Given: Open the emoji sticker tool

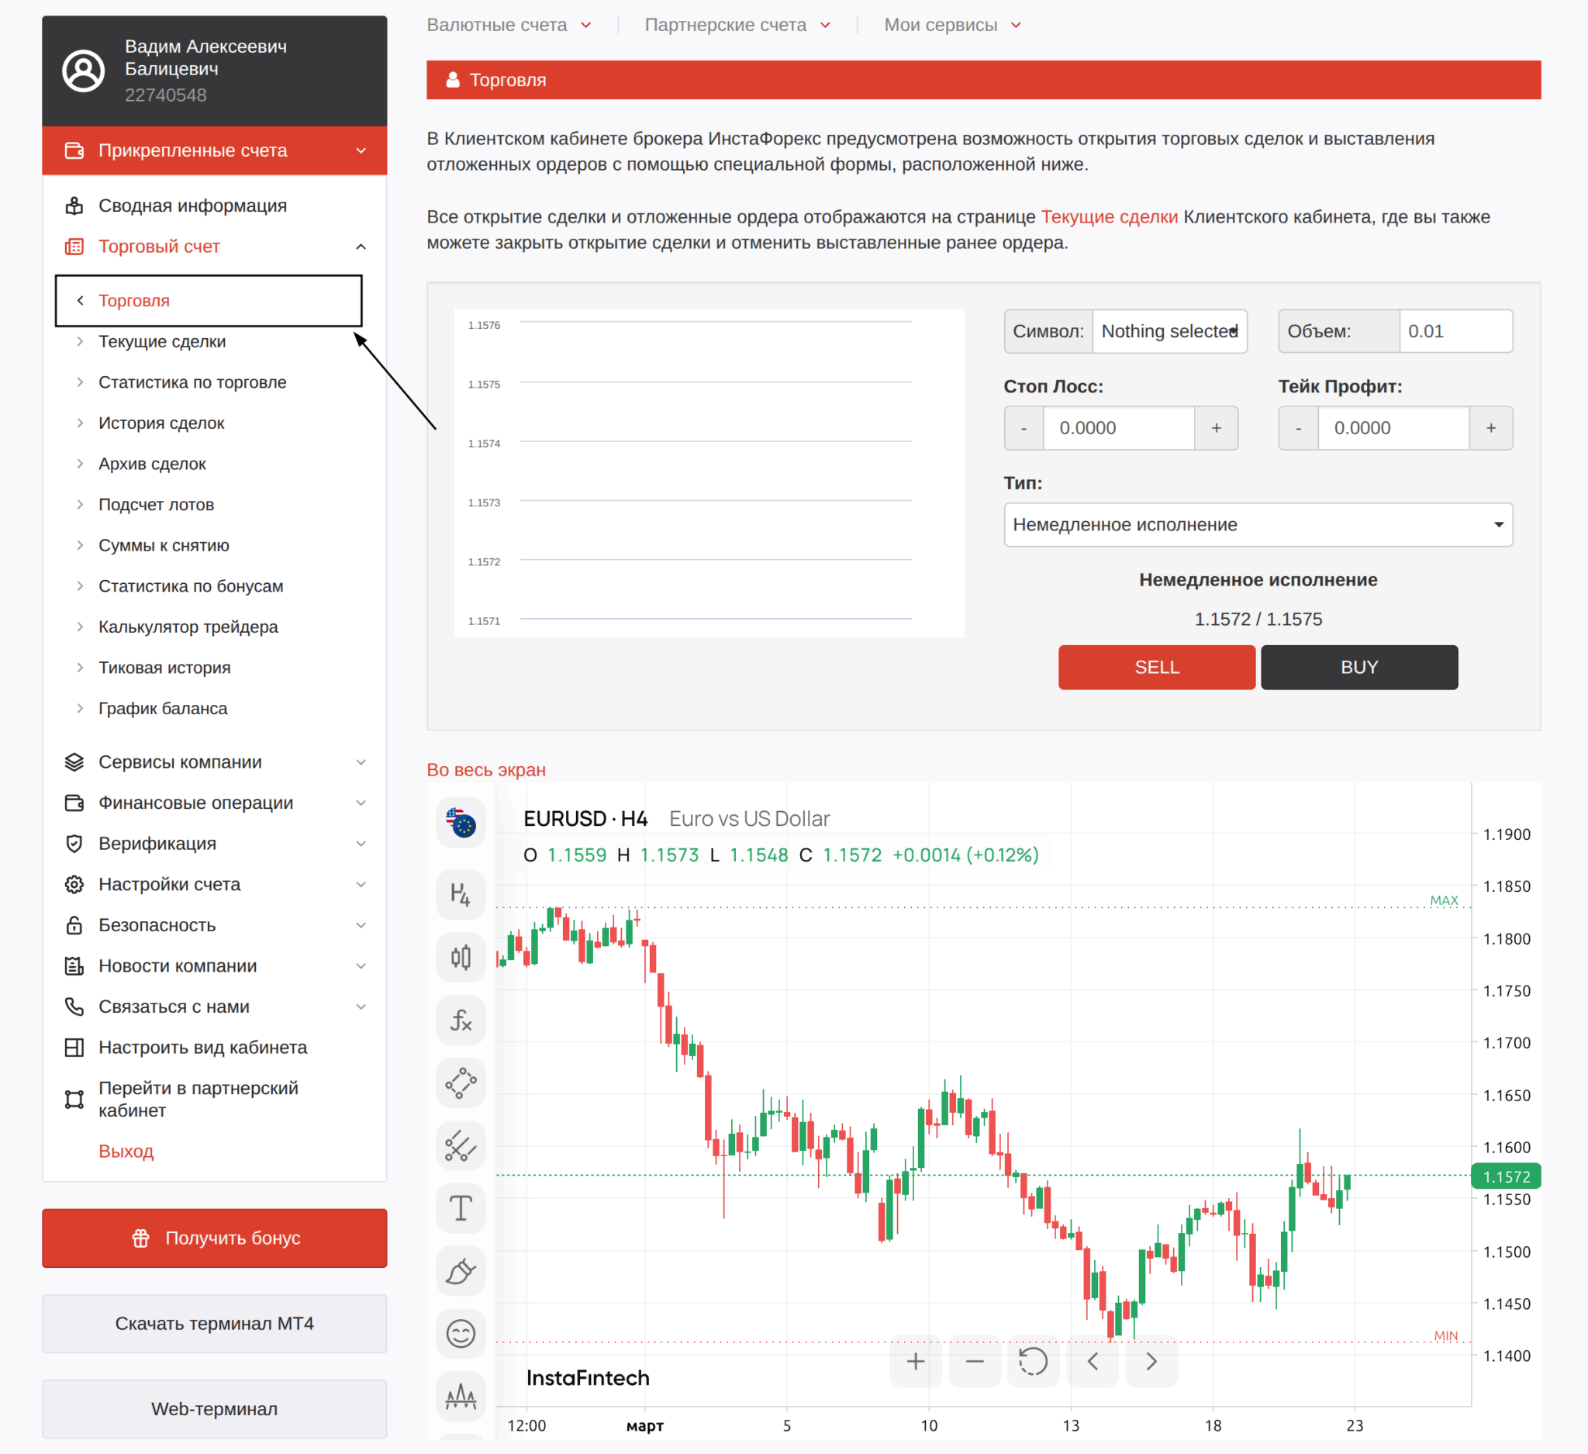Looking at the screenshot, I should tap(460, 1334).
